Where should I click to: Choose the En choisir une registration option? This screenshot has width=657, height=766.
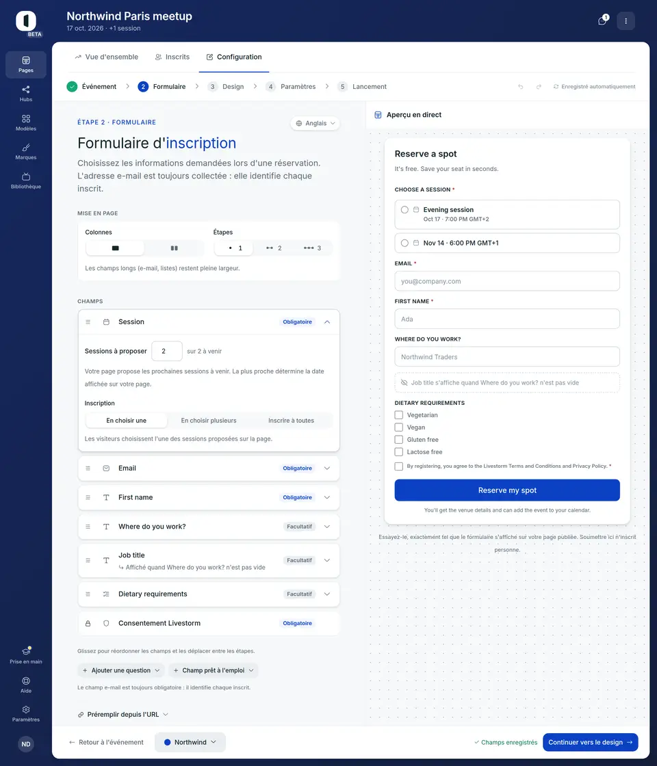[126, 421]
